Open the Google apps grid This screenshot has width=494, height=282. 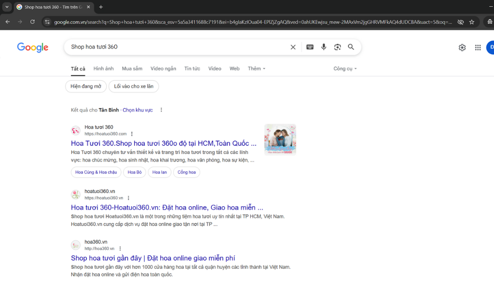(478, 47)
